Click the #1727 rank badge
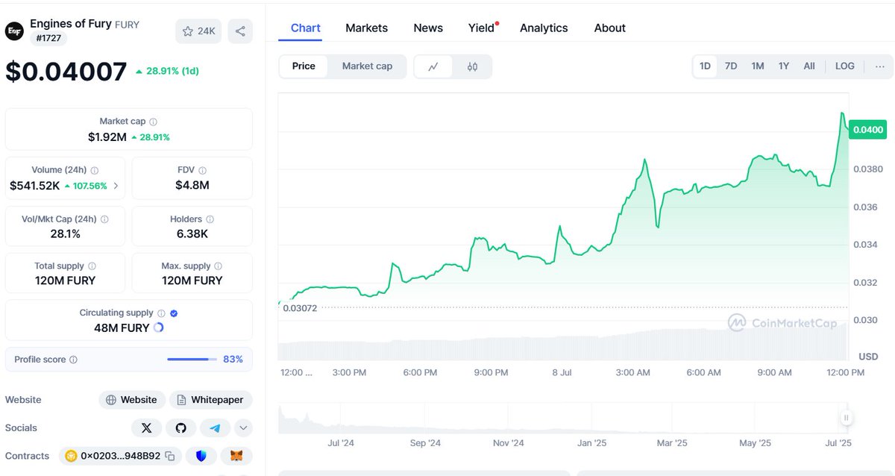Image resolution: width=895 pixels, height=476 pixels. tap(48, 38)
